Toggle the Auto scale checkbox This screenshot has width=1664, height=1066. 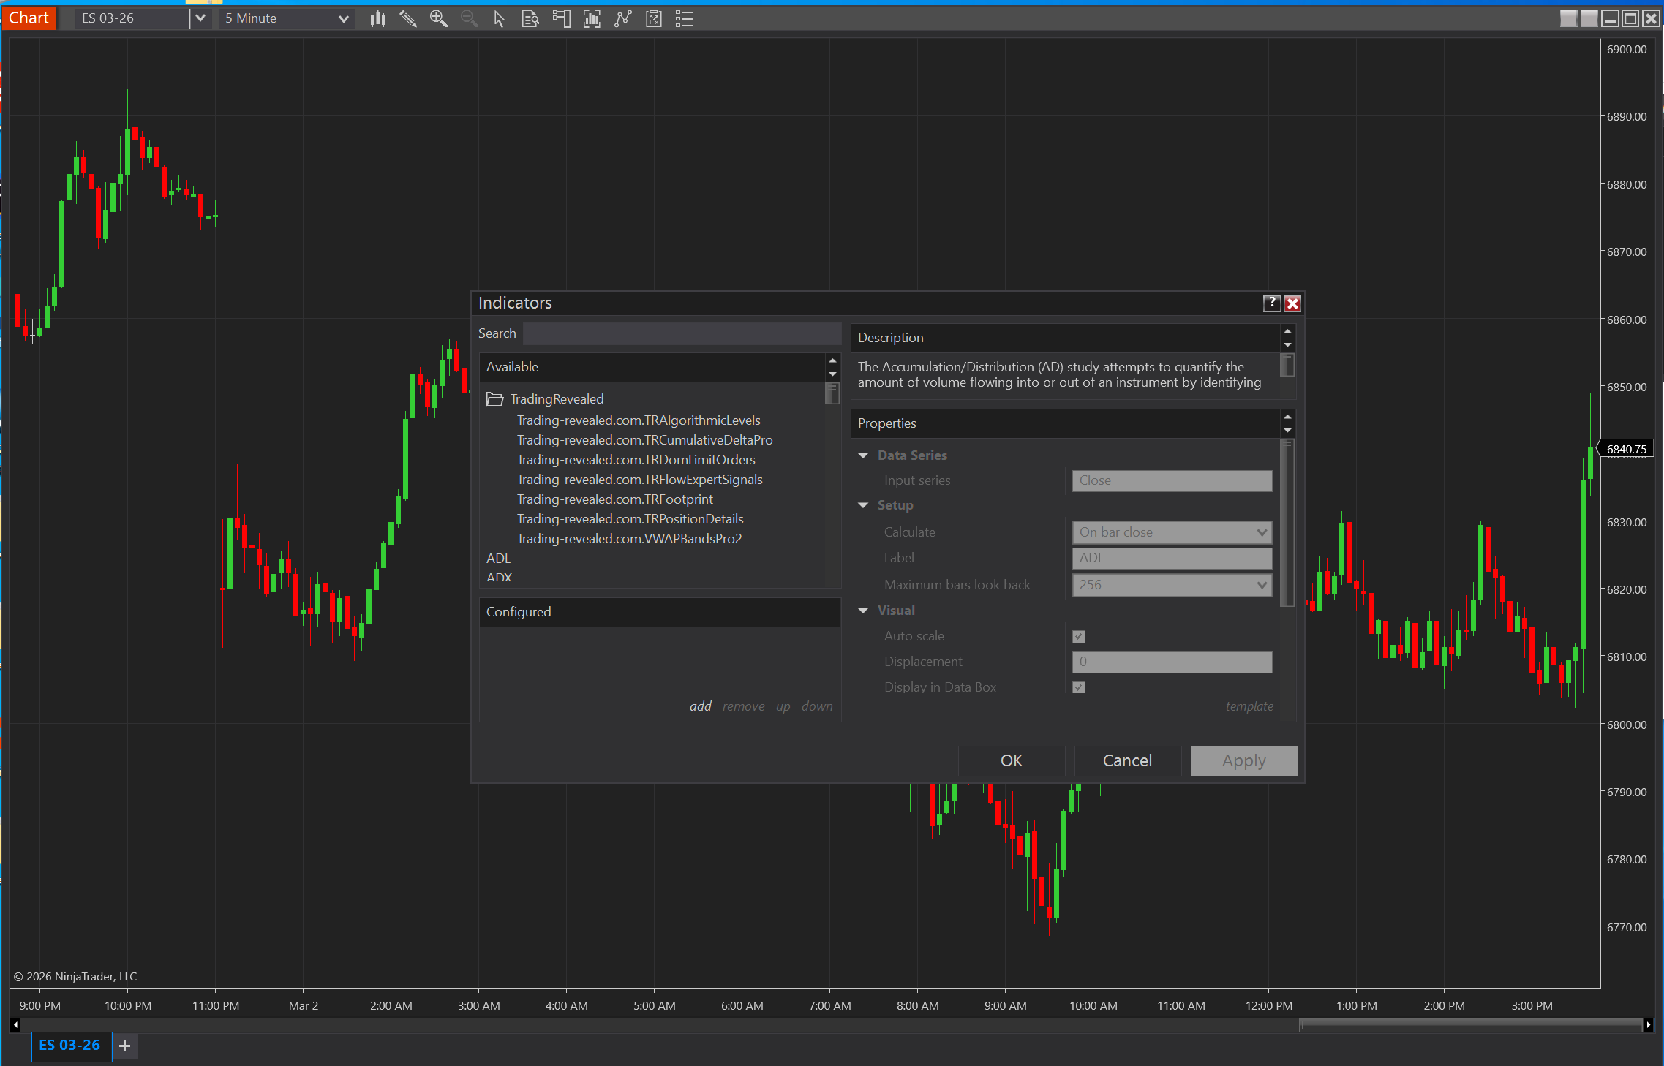[x=1078, y=637]
